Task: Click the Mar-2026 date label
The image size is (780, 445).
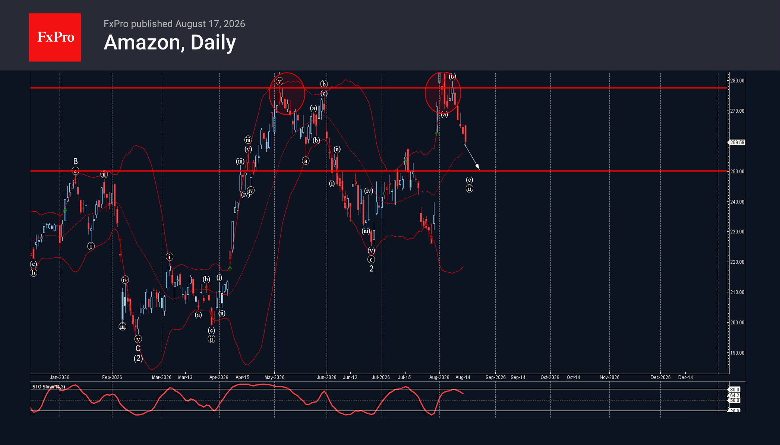Action: point(162,377)
